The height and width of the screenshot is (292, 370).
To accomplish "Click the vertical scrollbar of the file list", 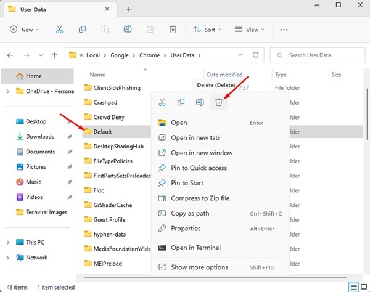I will [x=368, y=115].
